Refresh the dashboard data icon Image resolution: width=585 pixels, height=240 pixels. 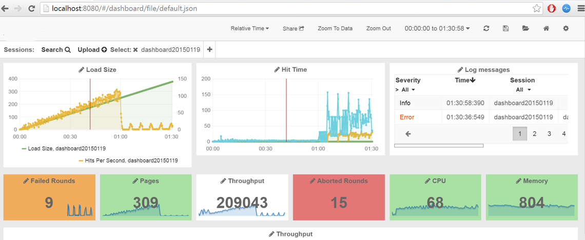[x=486, y=28]
